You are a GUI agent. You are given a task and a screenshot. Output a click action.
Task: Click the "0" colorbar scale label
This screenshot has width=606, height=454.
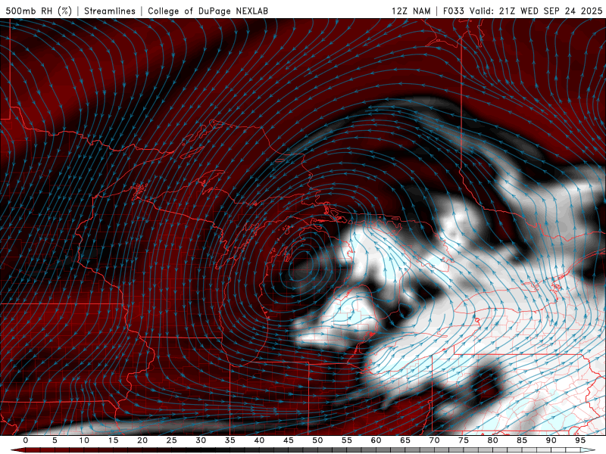26,440
